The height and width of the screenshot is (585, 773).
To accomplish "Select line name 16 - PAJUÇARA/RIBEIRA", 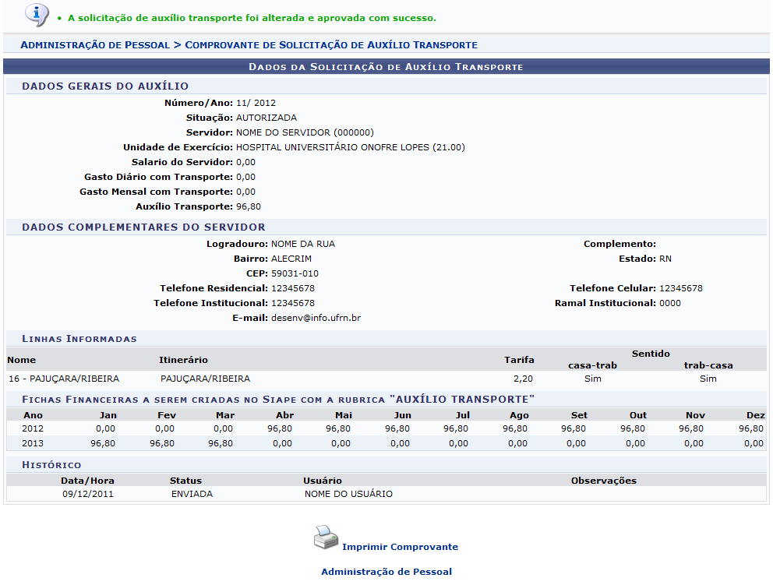I will tap(64, 379).
